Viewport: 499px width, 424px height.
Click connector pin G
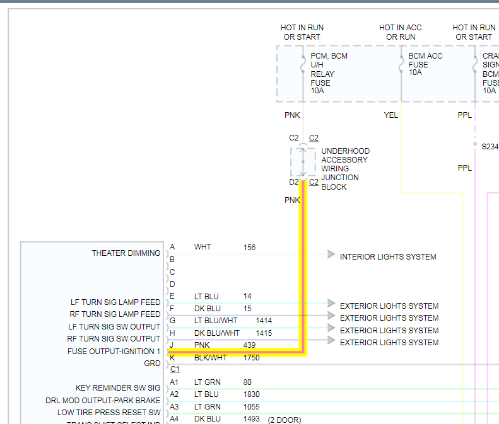(172, 321)
